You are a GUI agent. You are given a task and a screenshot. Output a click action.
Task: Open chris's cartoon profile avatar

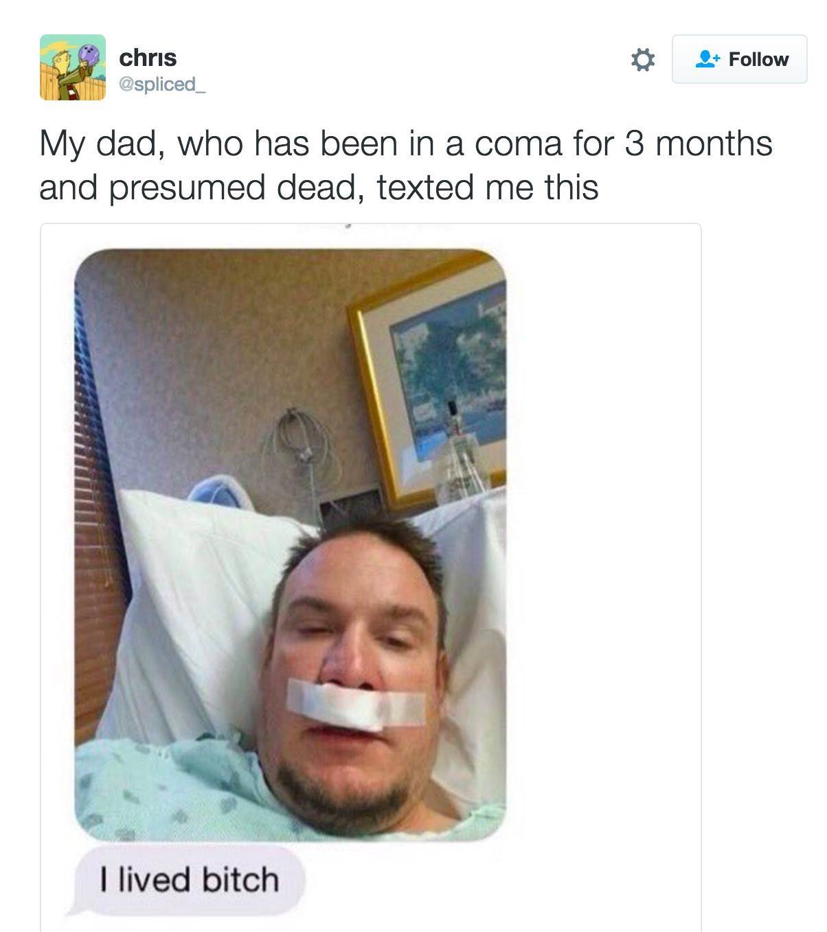73,67
